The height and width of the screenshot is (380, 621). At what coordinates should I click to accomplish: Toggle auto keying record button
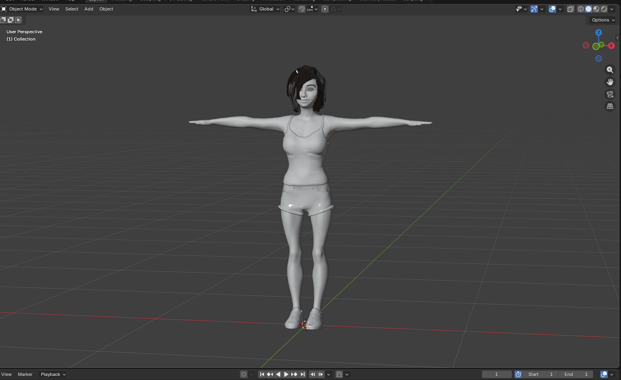coord(243,374)
